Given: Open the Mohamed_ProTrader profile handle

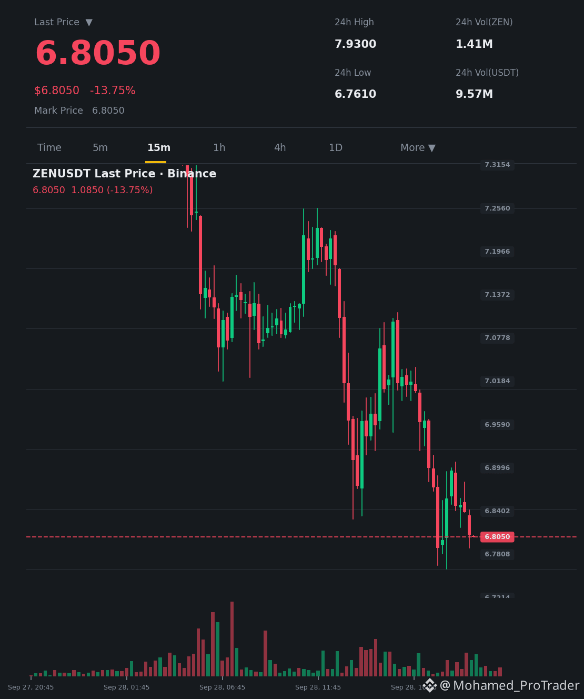Looking at the screenshot, I should (x=509, y=685).
